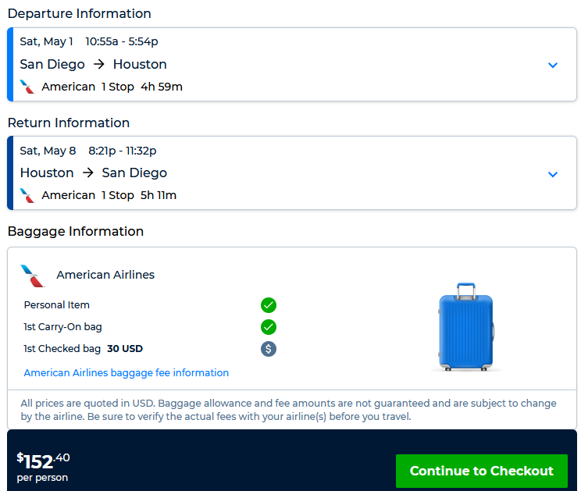Screen dimensions: 581x491
Task: Click American Airlines logo in return flight card
Action: pyautogui.click(x=27, y=195)
